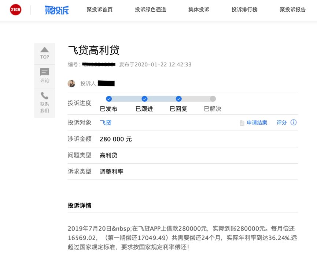The image size is (317, 258).
Task: Click the 投诉对象 label
Action: click(x=80, y=122)
